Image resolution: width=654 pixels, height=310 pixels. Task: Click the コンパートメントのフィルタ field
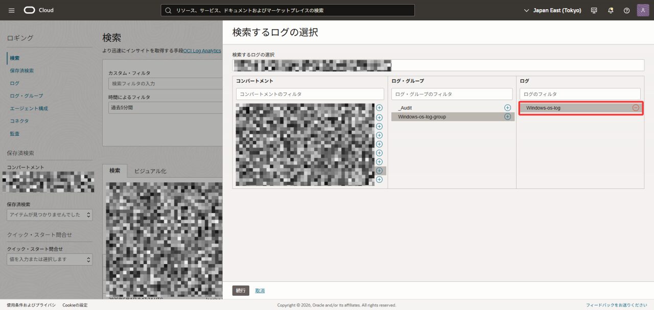tap(310, 94)
